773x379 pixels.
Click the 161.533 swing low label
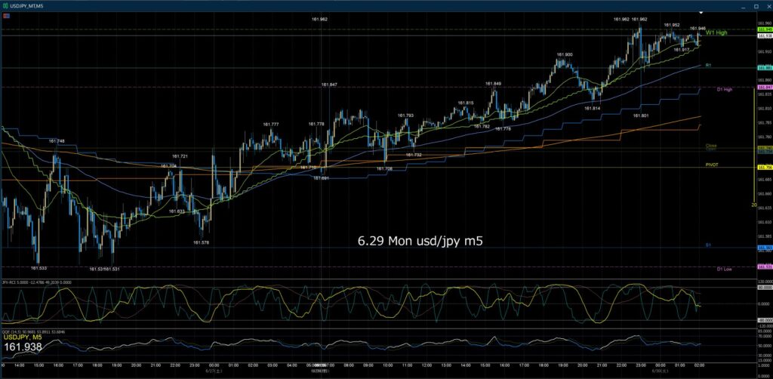click(x=38, y=268)
